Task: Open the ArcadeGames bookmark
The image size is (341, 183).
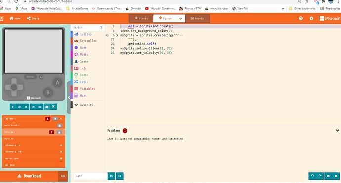Action: (x=78, y=9)
